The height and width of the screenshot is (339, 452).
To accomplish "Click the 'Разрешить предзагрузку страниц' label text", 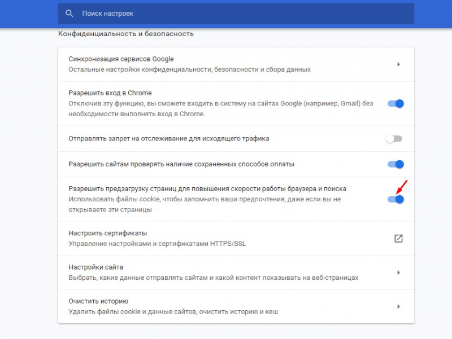I will click(x=207, y=188).
